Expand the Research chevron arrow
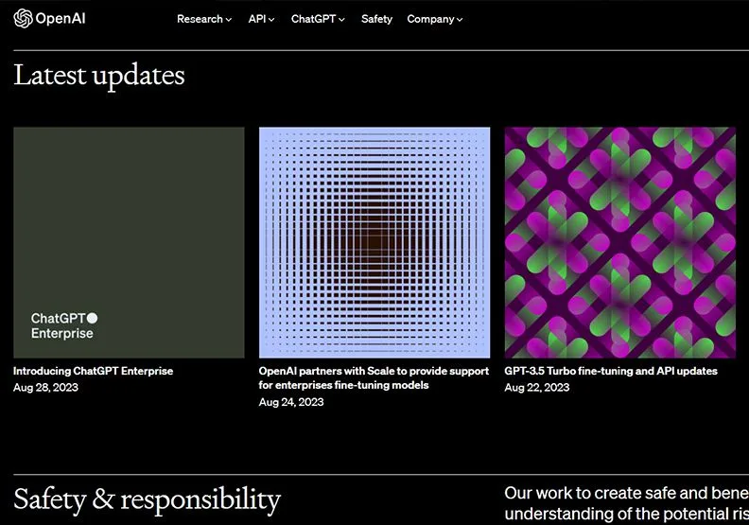This screenshot has width=749, height=525. 229,20
